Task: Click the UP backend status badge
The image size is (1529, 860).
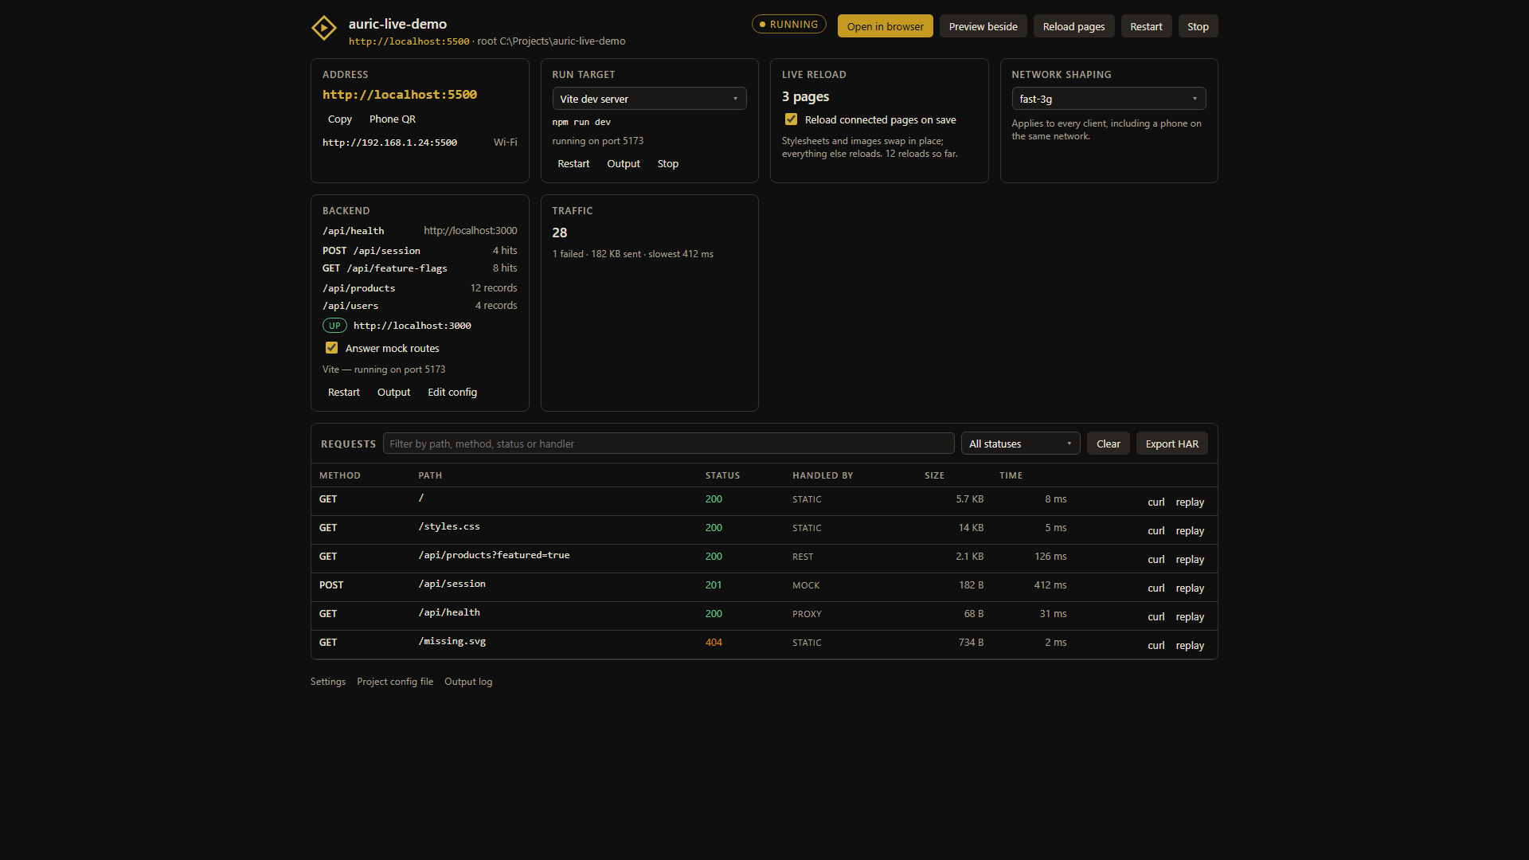Action: [334, 325]
